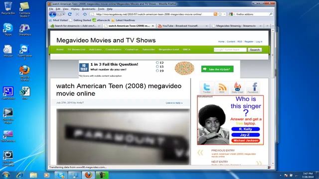
Task: Open the search engine selector dropdown
Action: click(x=231, y=14)
